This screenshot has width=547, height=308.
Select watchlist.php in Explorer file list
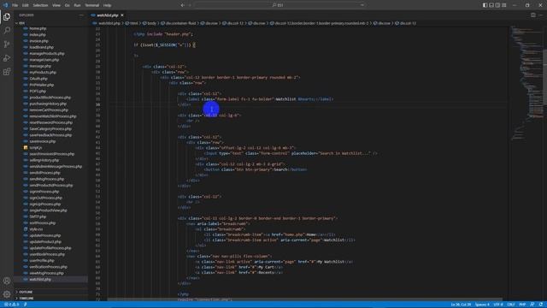tap(40, 280)
